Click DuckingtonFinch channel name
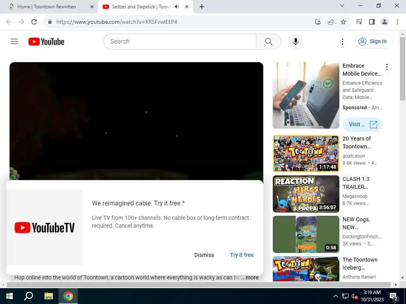406x304 pixels. click(362, 237)
